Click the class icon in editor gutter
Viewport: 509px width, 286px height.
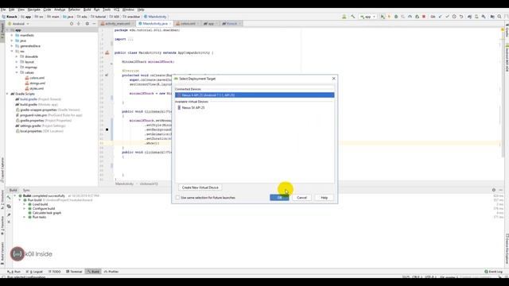coord(107,52)
